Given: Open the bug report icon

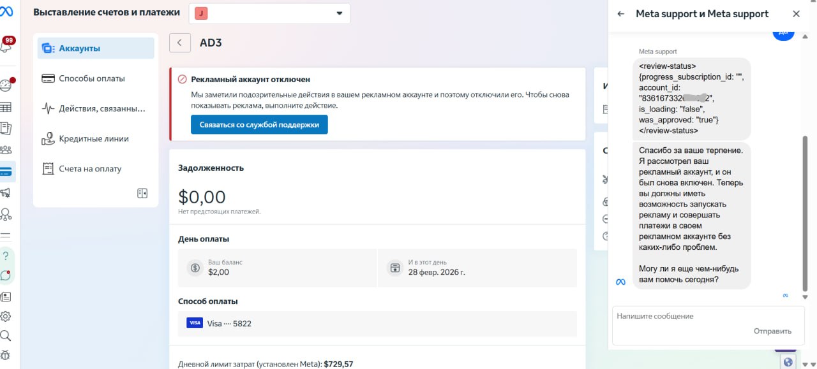Looking at the screenshot, I should pyautogui.click(x=6, y=355).
